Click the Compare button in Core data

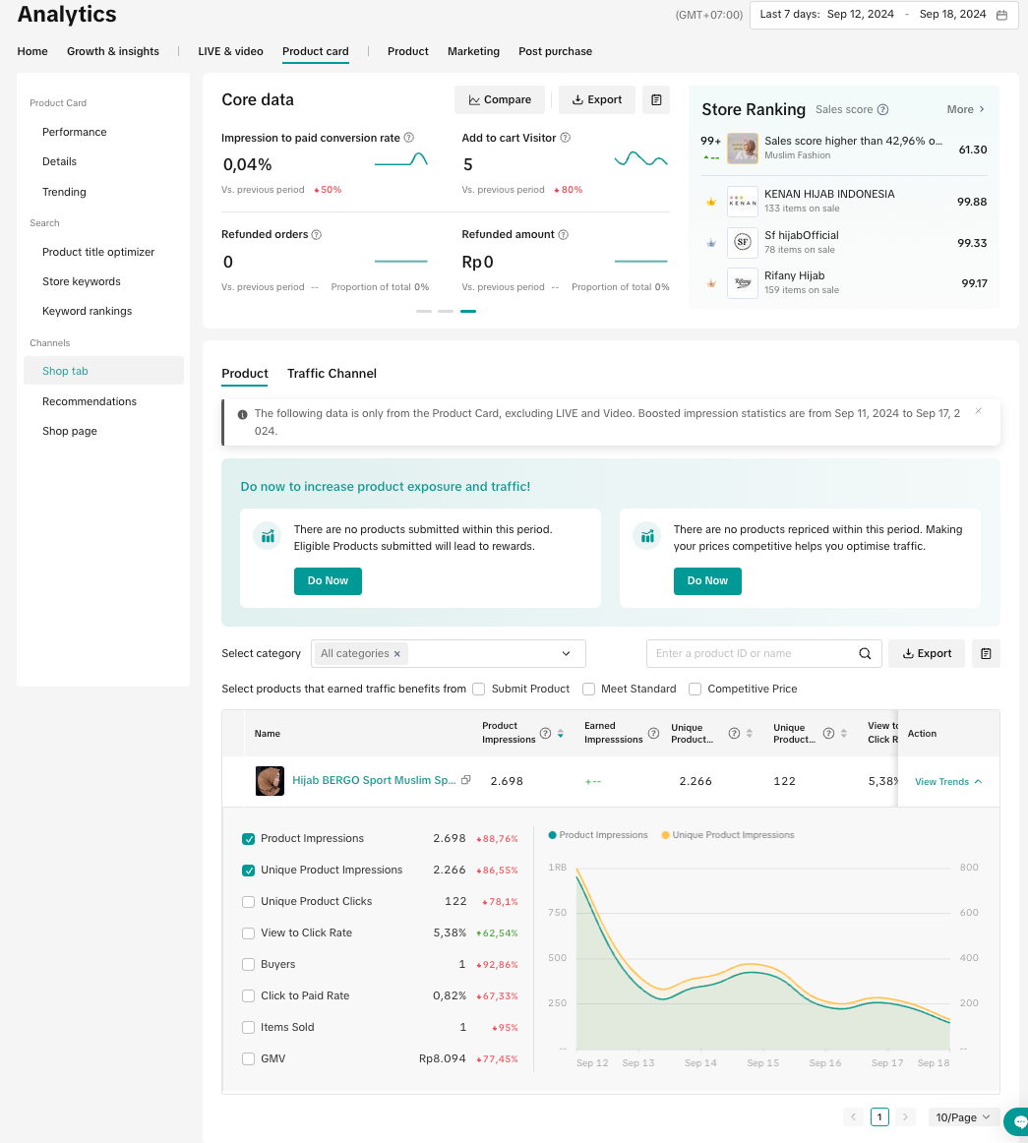coord(500,99)
